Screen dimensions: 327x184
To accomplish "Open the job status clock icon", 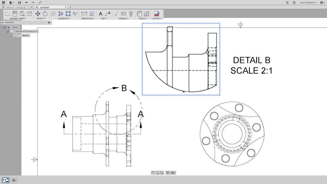I will 294,2.
